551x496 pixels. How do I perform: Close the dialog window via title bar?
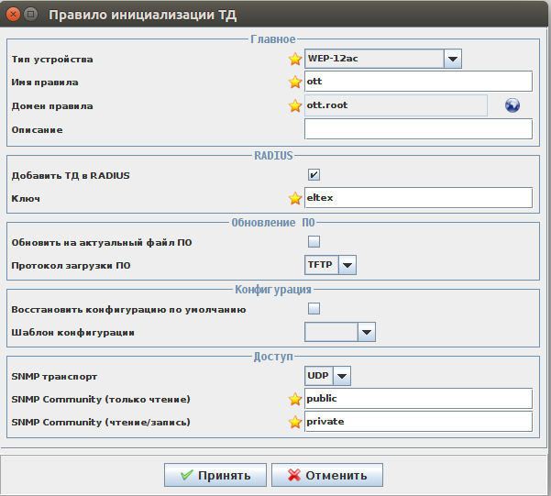pyautogui.click(x=12, y=14)
